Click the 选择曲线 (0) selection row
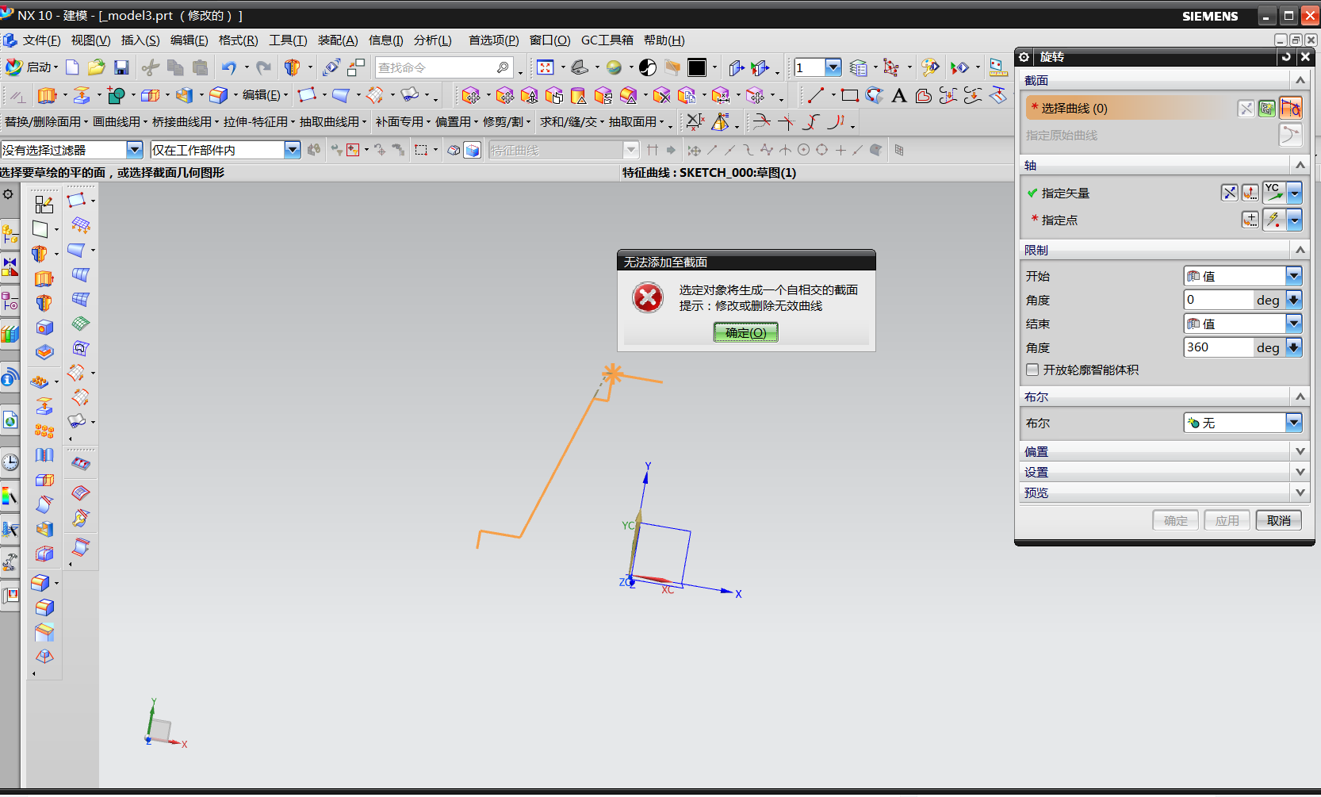The height and width of the screenshot is (797, 1321). 1129,108
